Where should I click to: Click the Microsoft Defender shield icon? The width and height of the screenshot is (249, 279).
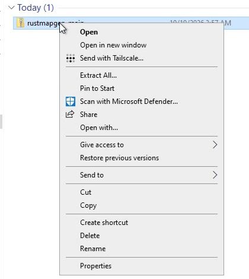71,102
